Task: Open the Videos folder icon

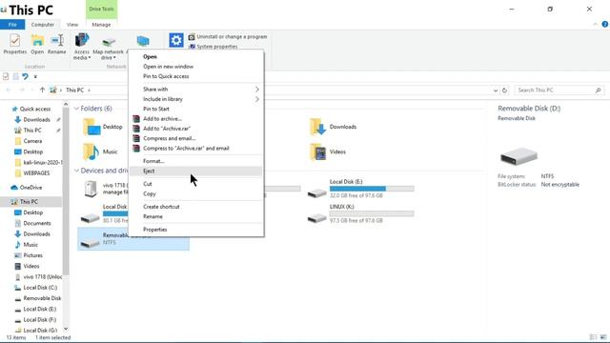Action: pos(317,151)
